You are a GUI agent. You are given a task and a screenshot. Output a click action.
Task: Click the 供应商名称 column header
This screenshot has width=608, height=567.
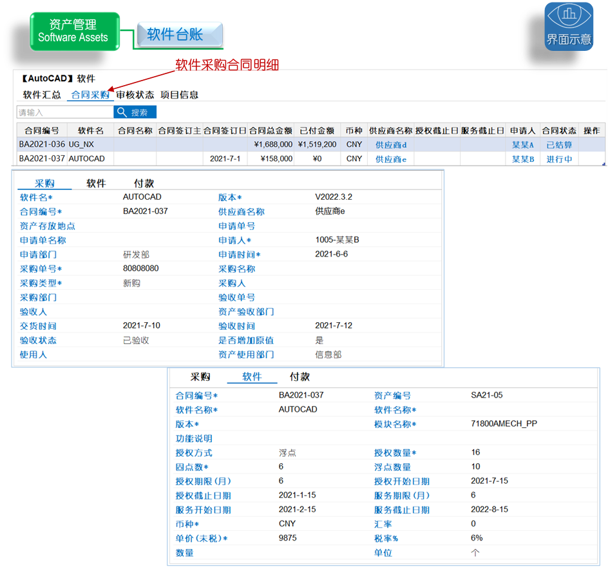click(391, 131)
